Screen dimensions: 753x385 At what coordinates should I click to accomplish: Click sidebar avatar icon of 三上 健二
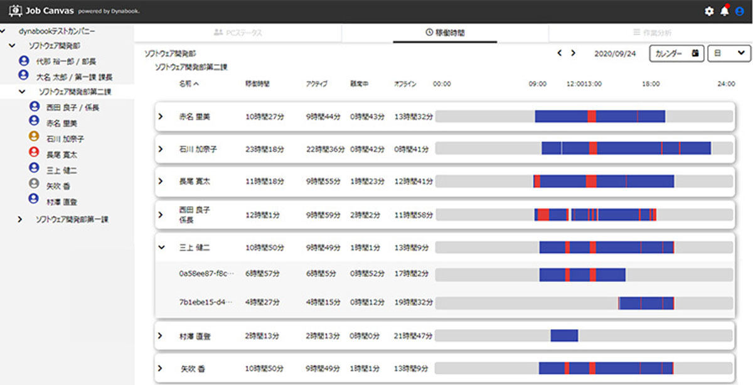pos(35,168)
